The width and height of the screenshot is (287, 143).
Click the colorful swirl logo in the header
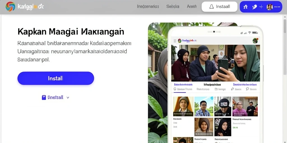coord(10,7)
